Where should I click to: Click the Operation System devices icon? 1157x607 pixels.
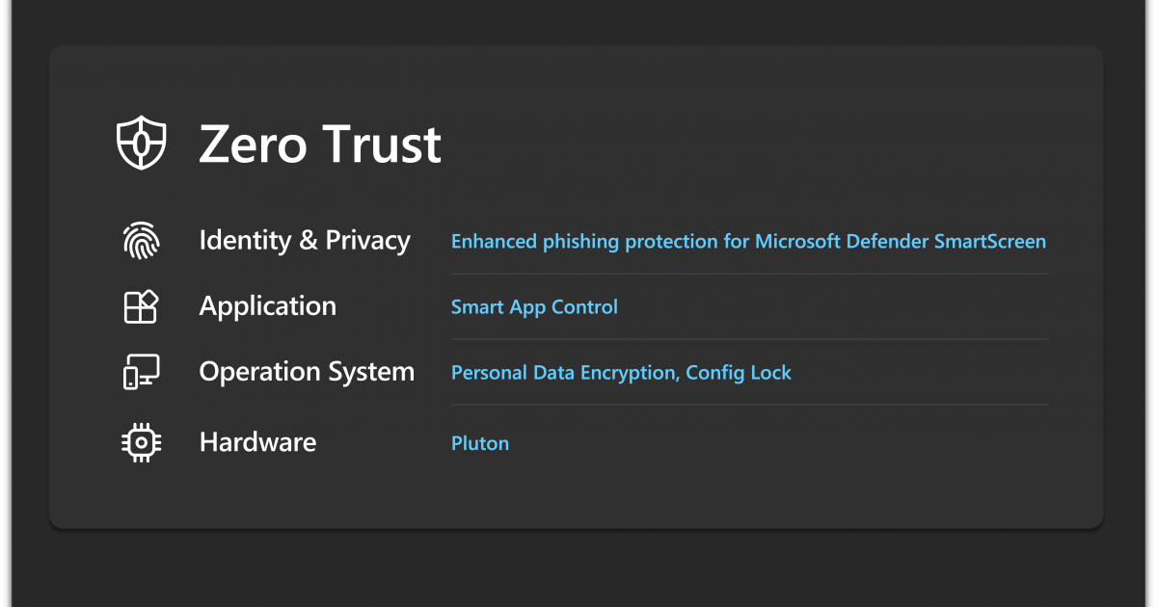click(141, 372)
